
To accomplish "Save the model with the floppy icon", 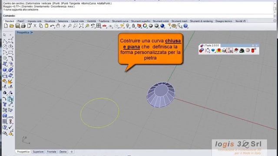I will [17, 26].
